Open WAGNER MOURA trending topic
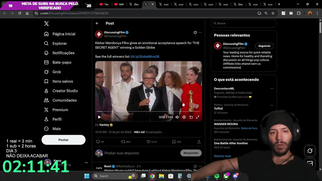The image size is (322, 181). [226, 124]
